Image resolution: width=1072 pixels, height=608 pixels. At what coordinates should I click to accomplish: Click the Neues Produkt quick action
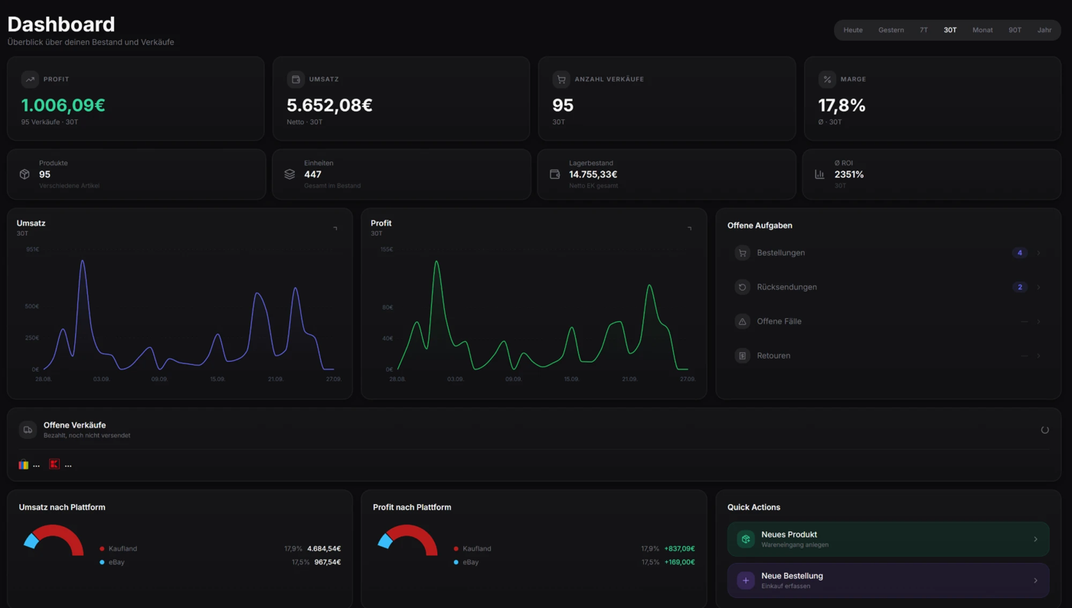[888, 539]
